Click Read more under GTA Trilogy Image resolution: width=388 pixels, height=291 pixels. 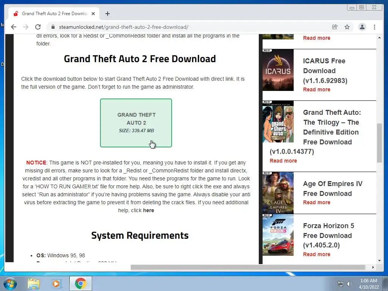pyautogui.click(x=283, y=161)
